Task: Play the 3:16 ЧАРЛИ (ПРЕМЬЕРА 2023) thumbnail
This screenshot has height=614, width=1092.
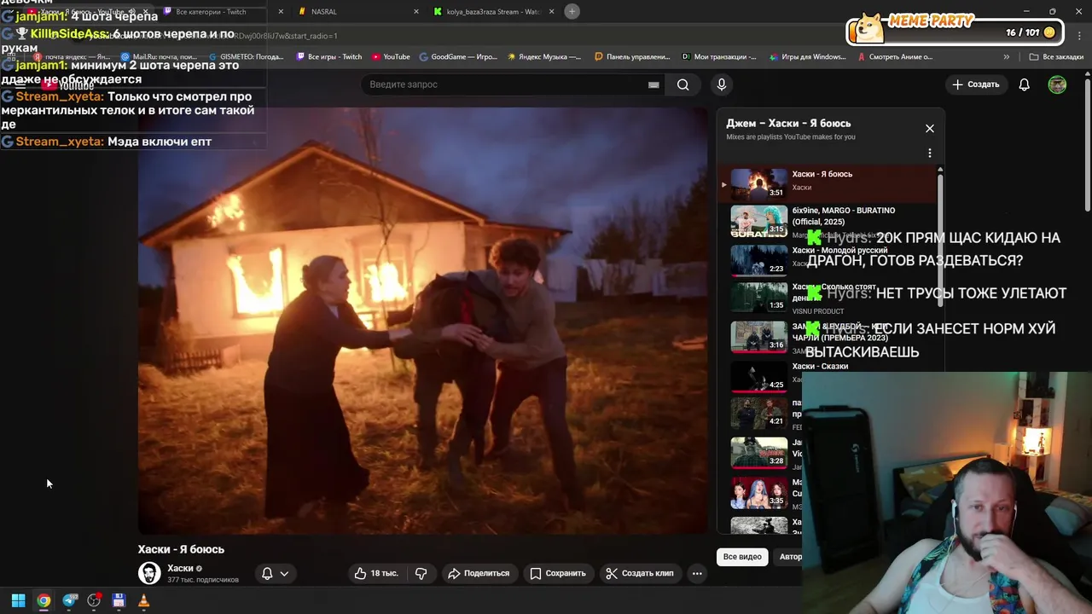Action: pyautogui.click(x=758, y=336)
